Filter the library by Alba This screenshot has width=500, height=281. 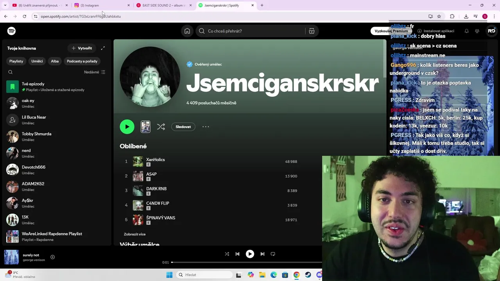coord(55,61)
